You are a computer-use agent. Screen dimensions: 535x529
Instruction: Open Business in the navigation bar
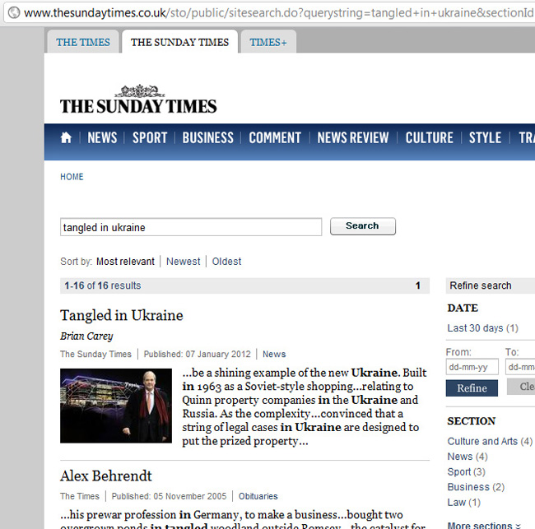click(207, 137)
